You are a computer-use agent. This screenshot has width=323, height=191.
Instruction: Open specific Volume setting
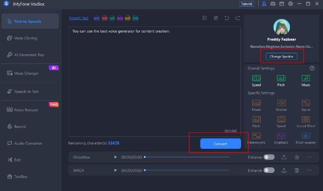point(281,105)
